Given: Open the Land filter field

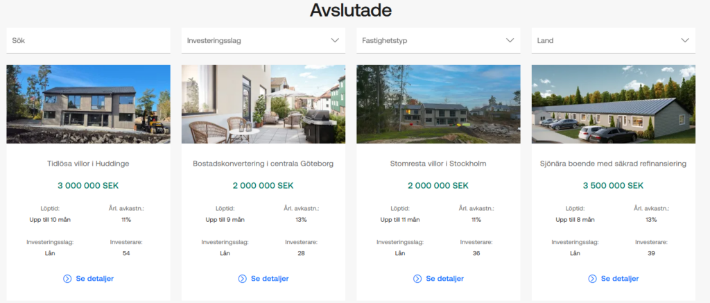Looking at the screenshot, I should coord(613,41).
